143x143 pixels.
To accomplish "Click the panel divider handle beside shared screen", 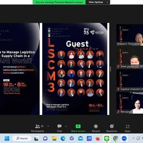I will tap(110, 69).
